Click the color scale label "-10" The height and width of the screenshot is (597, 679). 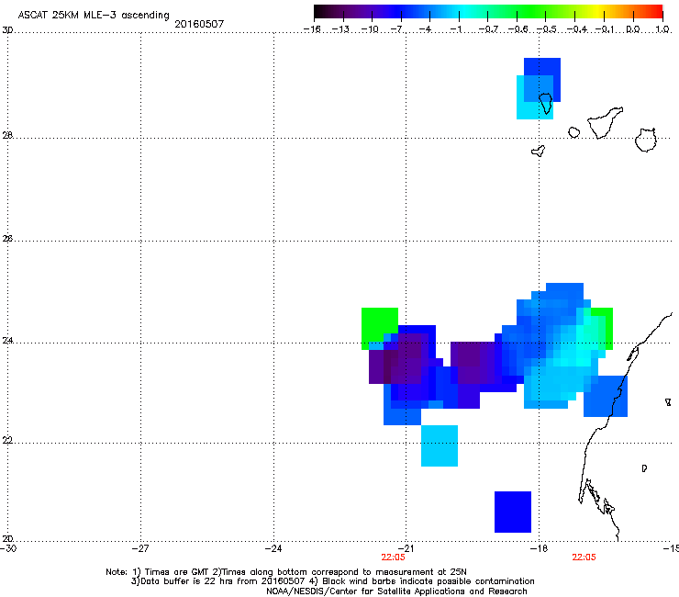[x=370, y=29]
